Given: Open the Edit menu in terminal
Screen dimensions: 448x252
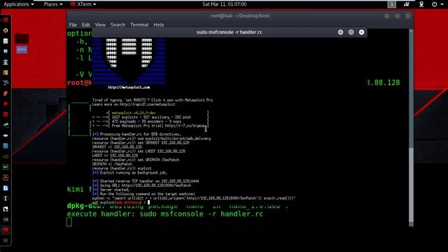Looking at the screenshot, I should point(85,25).
